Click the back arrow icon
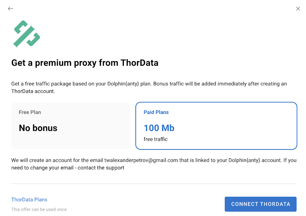 point(10,9)
